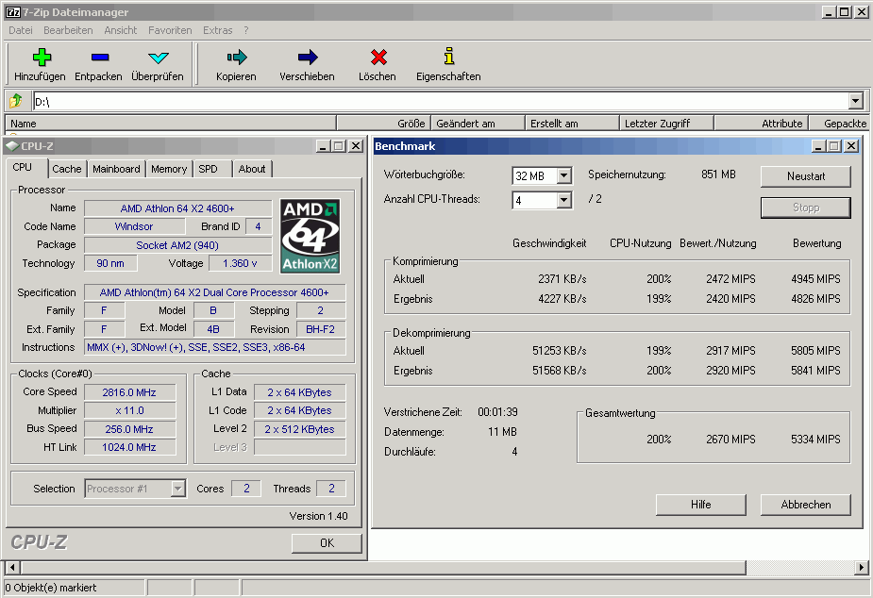This screenshot has width=873, height=598.
Task: Open the Ansicht menu
Action: (120, 30)
